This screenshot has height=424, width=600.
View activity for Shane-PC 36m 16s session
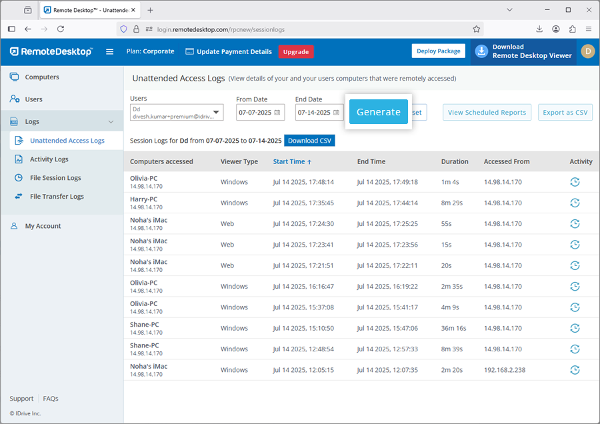(575, 328)
